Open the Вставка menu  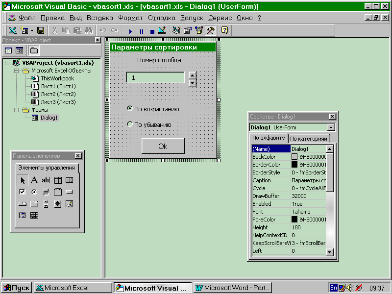point(100,18)
